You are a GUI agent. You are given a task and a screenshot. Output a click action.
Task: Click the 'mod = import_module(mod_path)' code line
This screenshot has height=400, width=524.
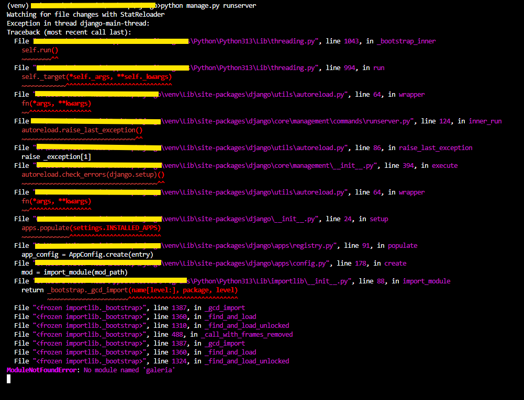pos(74,272)
